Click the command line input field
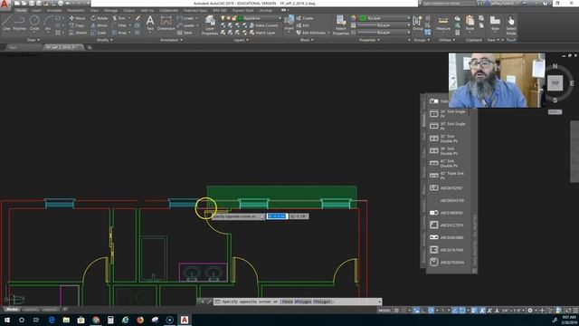Image resolution: width=579 pixels, height=326 pixels. pyautogui.click(x=297, y=302)
